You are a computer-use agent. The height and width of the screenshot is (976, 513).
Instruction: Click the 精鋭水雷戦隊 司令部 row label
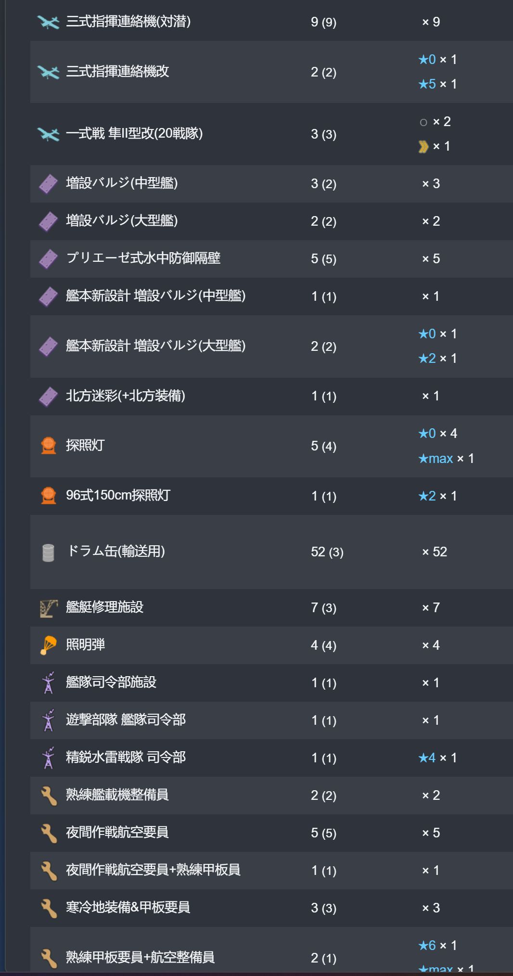point(126,758)
